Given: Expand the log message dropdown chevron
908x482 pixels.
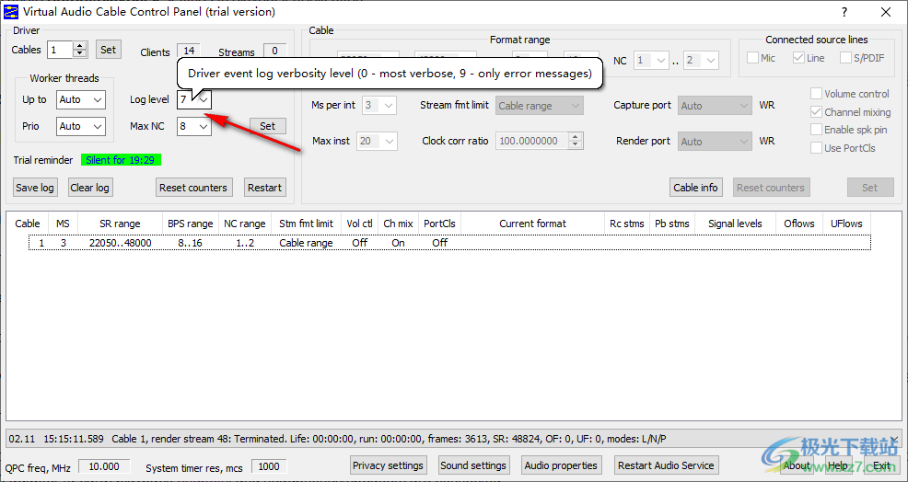Looking at the screenshot, I should (x=893, y=440).
